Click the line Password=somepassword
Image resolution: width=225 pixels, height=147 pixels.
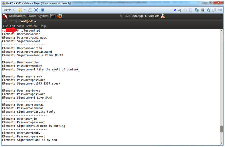(27, 52)
